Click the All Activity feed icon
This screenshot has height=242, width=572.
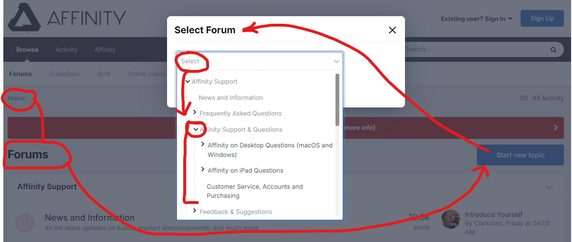[524, 98]
